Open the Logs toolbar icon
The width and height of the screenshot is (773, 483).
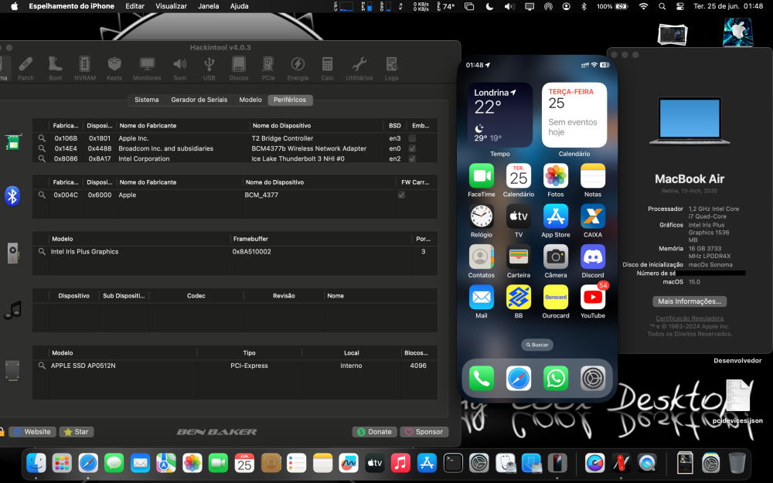[391, 69]
